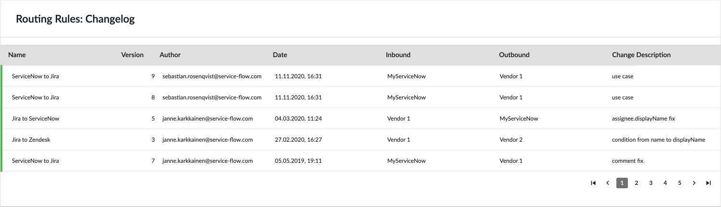Select Jira to ServiceNow version 5 row
721x207 pixels.
(x=360, y=119)
